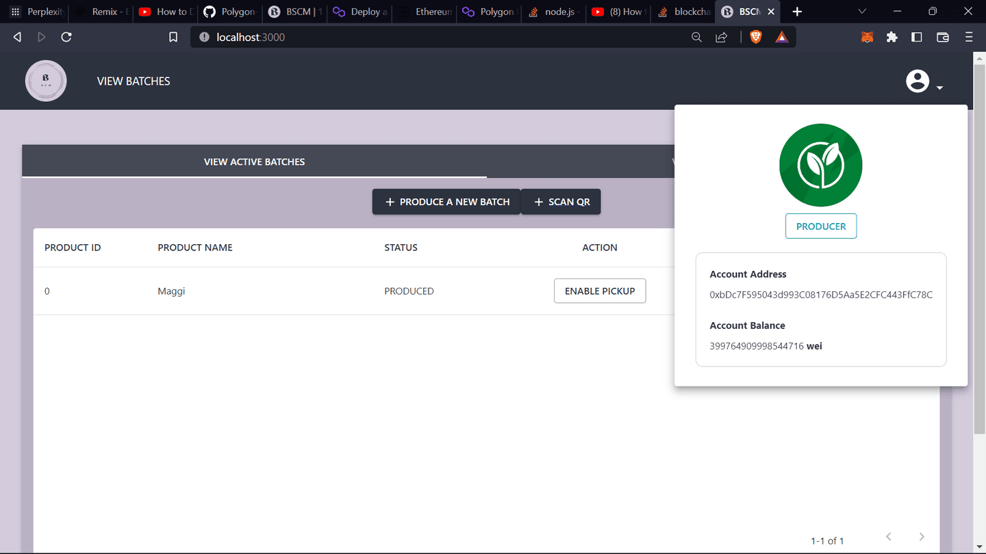986x554 pixels.
Task: Click the SCAN QR button
Action: pyautogui.click(x=561, y=202)
